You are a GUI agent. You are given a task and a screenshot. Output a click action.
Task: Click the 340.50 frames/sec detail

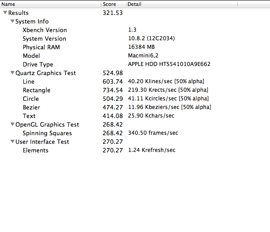(153, 133)
